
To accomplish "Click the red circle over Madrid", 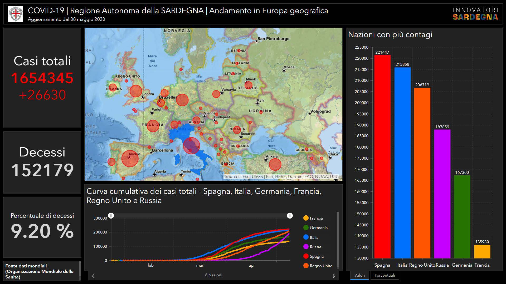I will (x=130, y=159).
